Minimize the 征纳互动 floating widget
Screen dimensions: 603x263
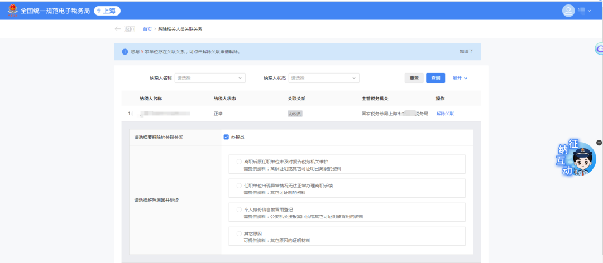pyautogui.click(x=599, y=143)
